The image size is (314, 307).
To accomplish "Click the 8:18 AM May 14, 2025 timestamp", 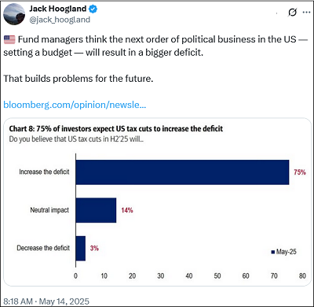I will [46, 301].
